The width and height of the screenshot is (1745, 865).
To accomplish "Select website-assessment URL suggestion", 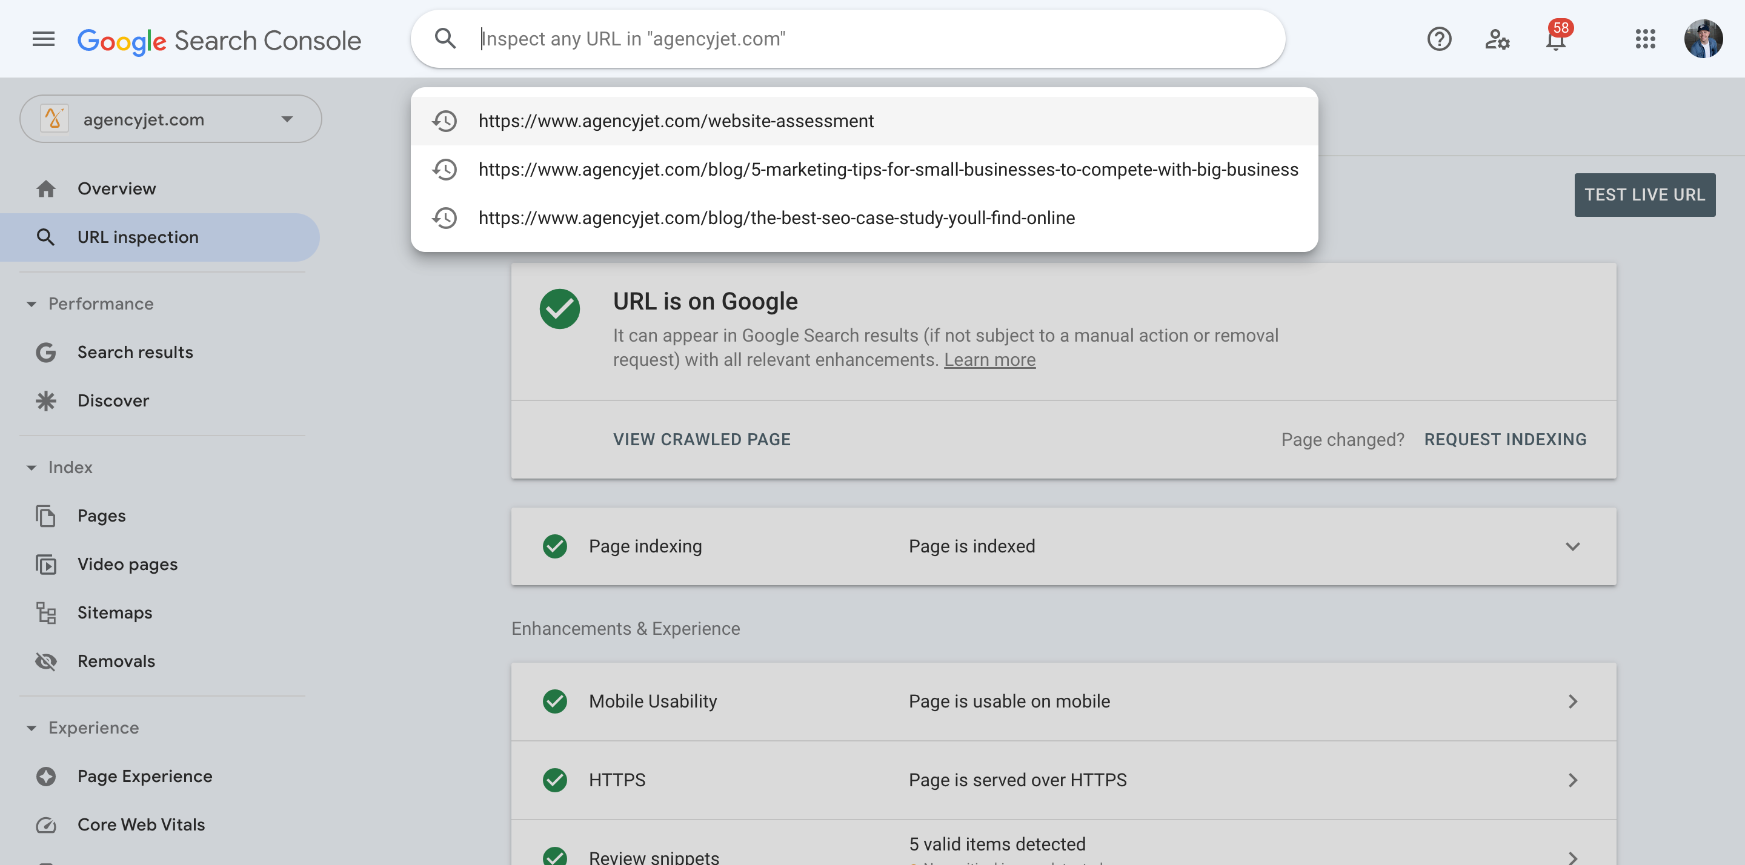I will [865, 121].
